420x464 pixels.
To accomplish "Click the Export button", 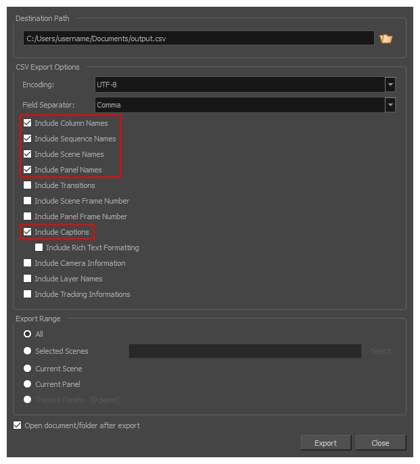I will (x=325, y=443).
